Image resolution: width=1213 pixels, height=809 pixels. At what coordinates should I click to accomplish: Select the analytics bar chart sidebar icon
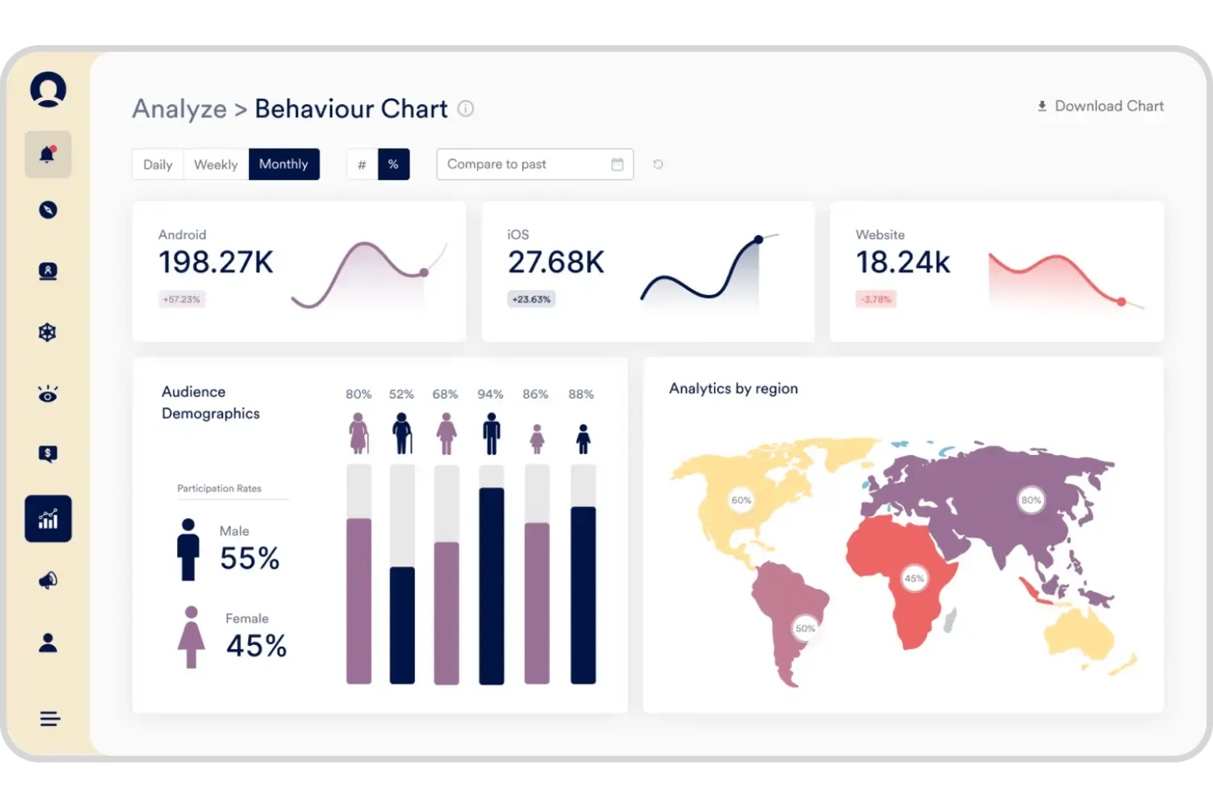(x=48, y=519)
